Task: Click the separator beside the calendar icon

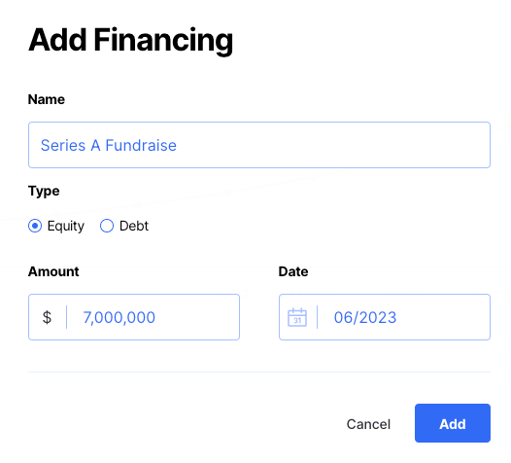Action: 317,317
